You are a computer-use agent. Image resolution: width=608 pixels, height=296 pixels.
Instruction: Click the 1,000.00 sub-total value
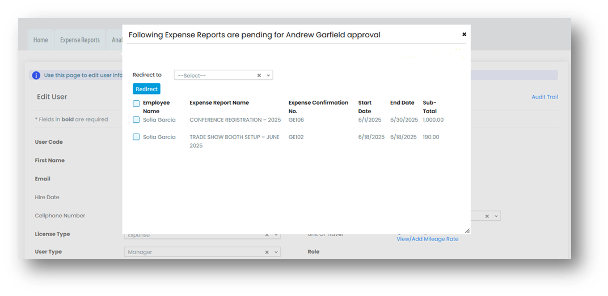(x=433, y=120)
